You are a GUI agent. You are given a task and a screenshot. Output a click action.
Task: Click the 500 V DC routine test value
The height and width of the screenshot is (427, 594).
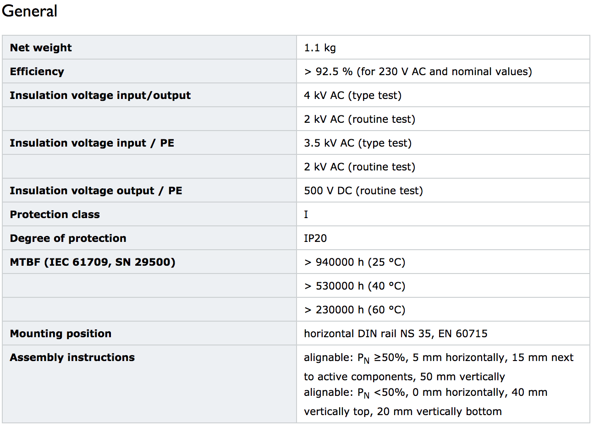pyautogui.click(x=363, y=191)
